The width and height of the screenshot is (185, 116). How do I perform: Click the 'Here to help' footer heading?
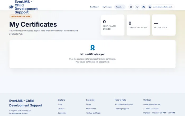120,100
